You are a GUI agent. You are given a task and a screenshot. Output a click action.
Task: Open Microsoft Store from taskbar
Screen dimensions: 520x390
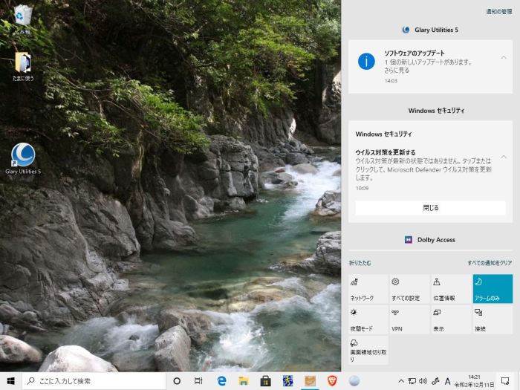[x=265, y=380]
